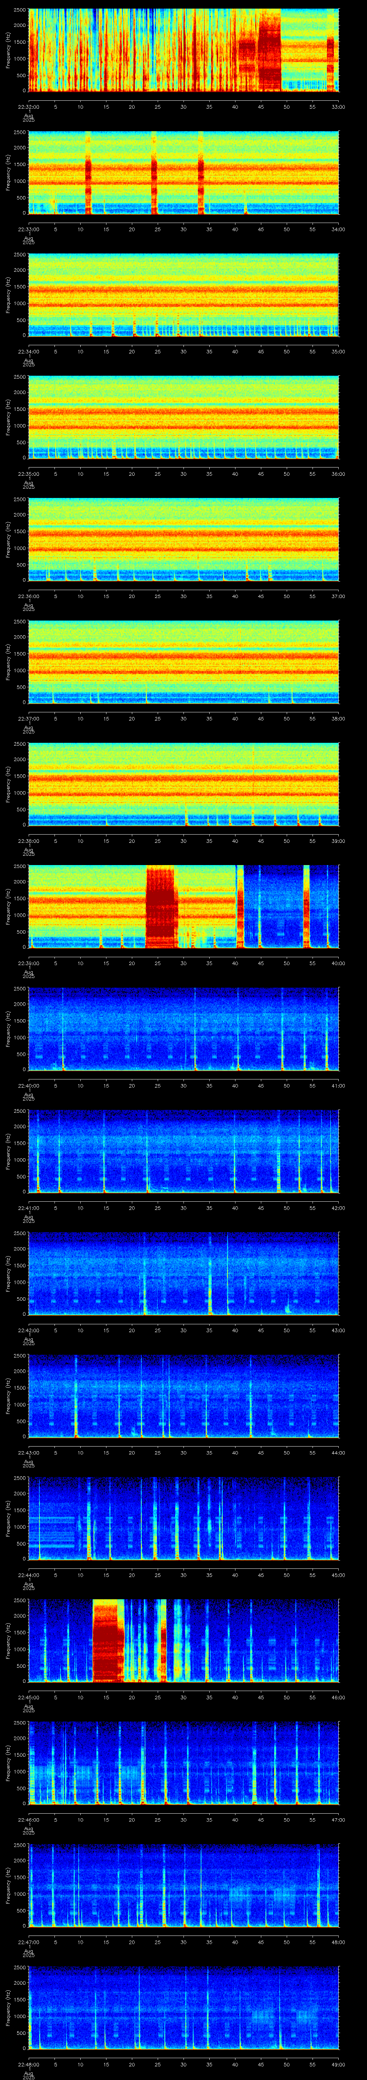Click the 22:37:00 time axis label
This screenshot has height=2080, width=367.
[x=28, y=719]
